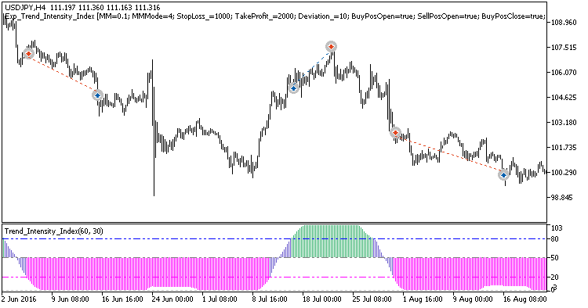
Task: Click the 1 Aug 16:00 time label
Action: 423,299
